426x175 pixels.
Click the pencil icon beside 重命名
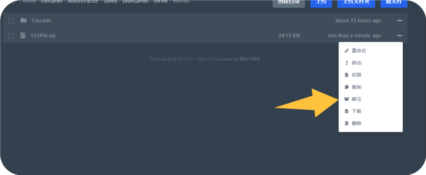(347, 51)
